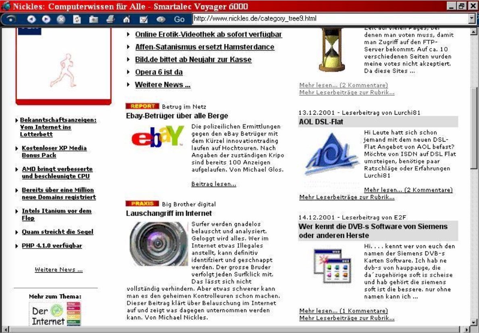The width and height of the screenshot is (479, 333).
Task: Click the address bar URL field
Action: coord(331,18)
